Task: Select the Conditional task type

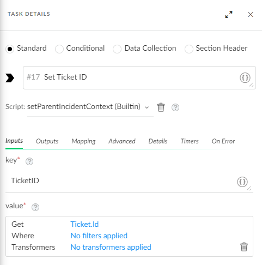Action: click(x=59, y=49)
